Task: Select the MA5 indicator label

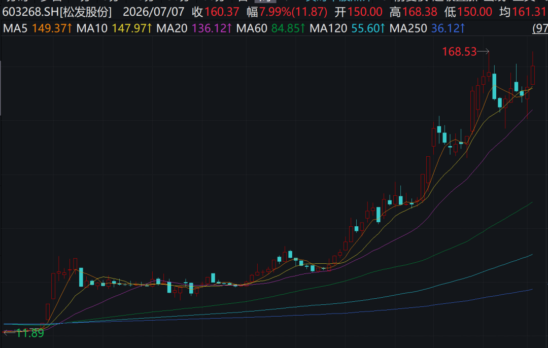Action: click(15, 28)
